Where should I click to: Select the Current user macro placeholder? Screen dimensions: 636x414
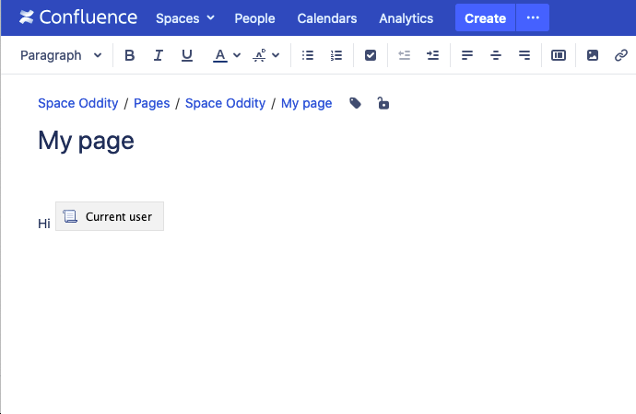point(110,216)
